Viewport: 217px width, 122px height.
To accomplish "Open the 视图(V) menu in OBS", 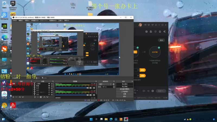I will tap(27, 21).
